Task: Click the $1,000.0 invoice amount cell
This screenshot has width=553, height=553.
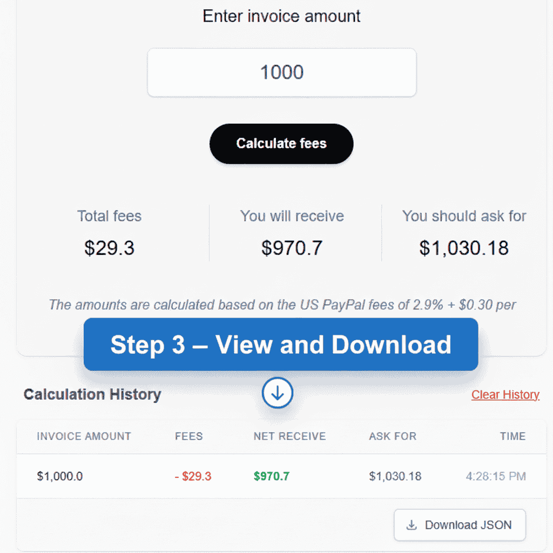Action: pos(60,476)
